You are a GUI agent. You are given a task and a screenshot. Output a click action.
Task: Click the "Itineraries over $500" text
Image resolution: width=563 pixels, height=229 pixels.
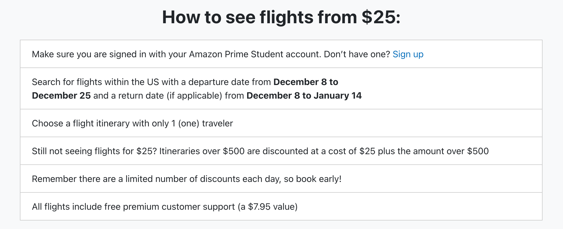pos(202,151)
